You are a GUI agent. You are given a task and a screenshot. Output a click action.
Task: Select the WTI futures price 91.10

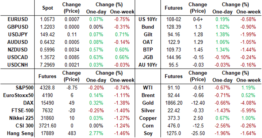pyautogui.click(x=173, y=88)
